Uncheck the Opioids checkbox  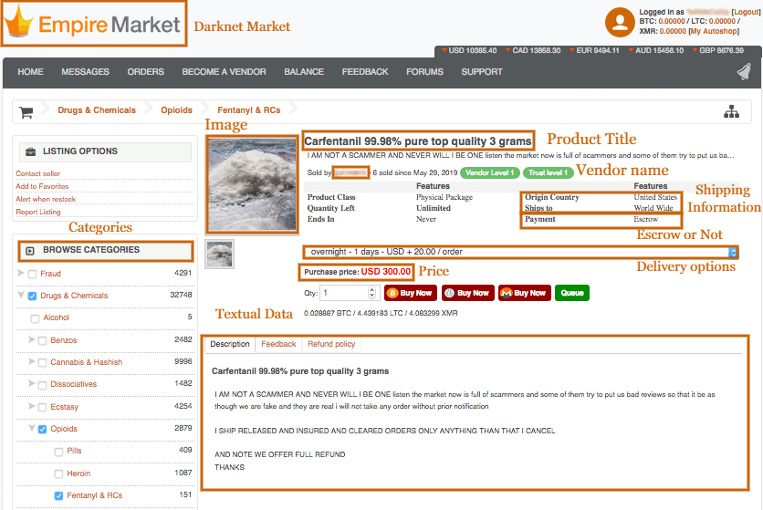(x=42, y=429)
